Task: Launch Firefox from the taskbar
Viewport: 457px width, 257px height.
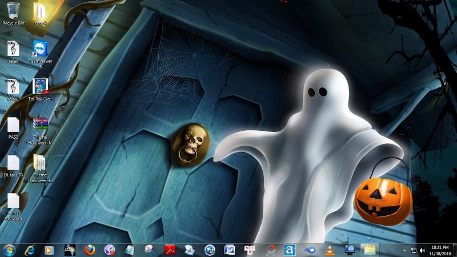Action: (x=90, y=250)
